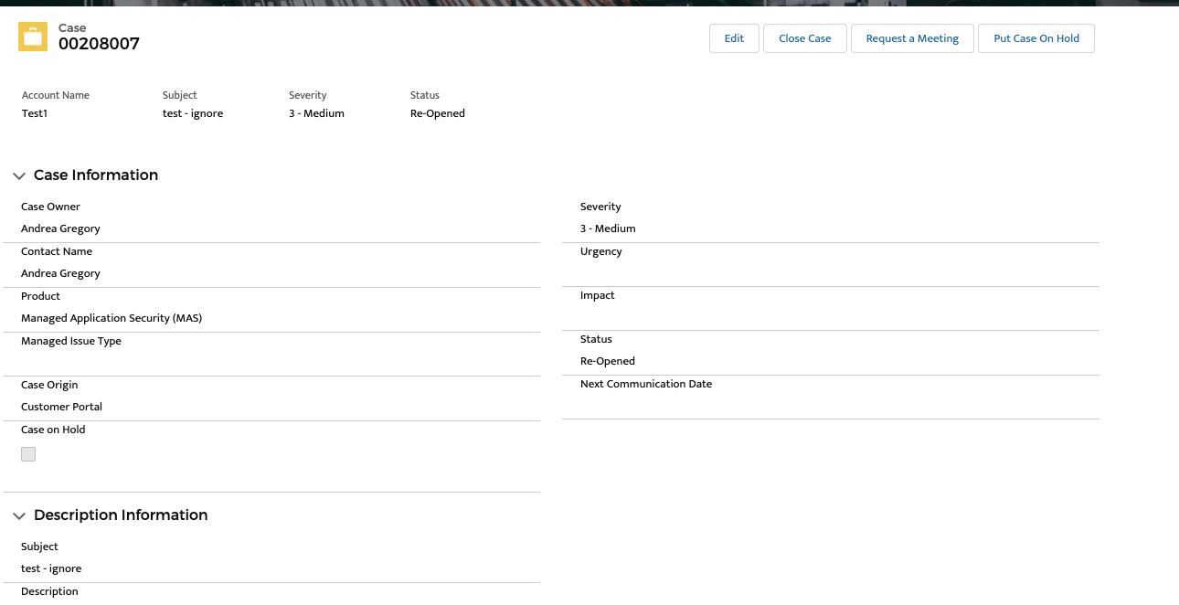
Task: Collapse the Description Information section chevron
Action: pos(19,515)
